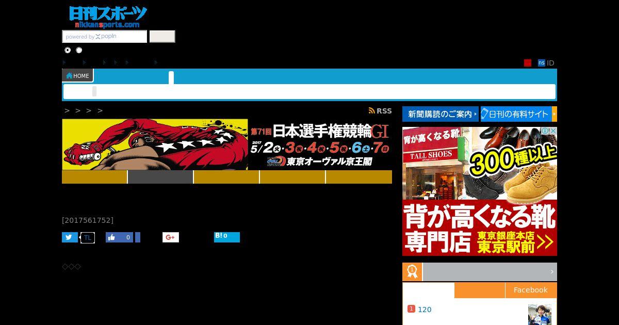
Task: Click the home icon in the navigation bar
Action: [x=69, y=76]
